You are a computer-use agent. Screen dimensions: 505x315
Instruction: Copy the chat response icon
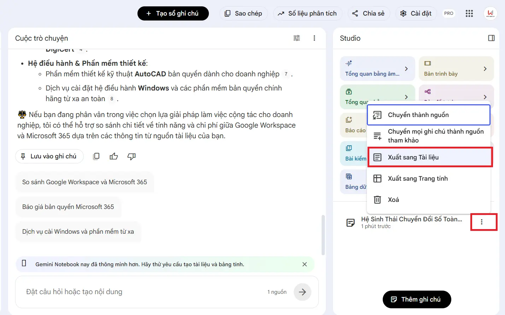pyautogui.click(x=96, y=156)
